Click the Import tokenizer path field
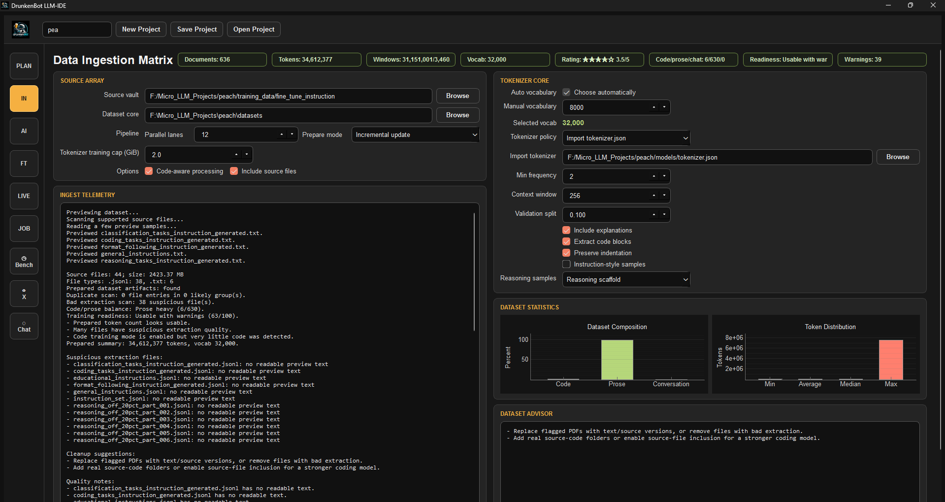Image resolution: width=945 pixels, height=502 pixels. (x=717, y=157)
